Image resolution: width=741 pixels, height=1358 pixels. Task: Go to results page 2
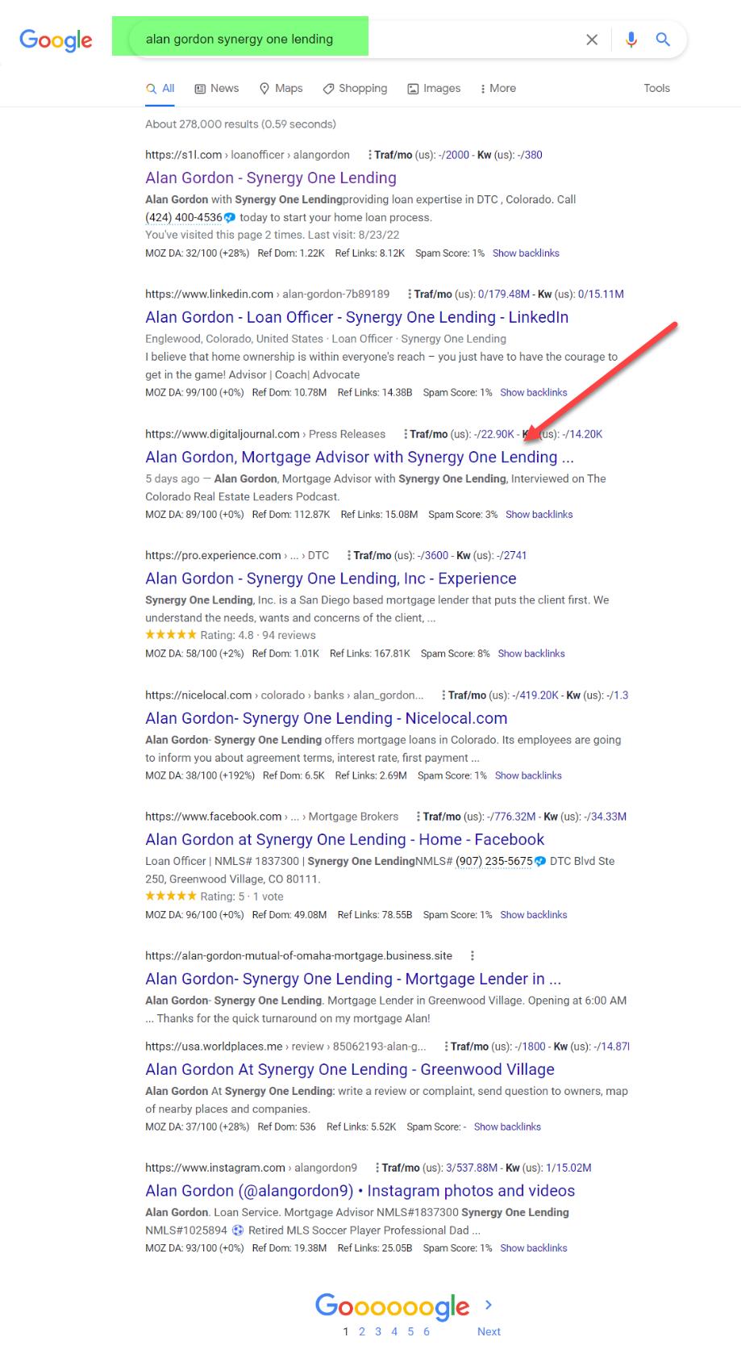[362, 1331]
